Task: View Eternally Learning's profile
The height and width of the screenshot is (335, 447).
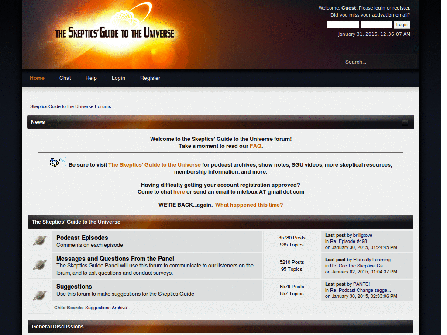Action: 372,260
